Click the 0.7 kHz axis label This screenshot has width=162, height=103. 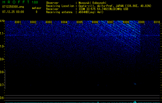click(x=2, y=85)
